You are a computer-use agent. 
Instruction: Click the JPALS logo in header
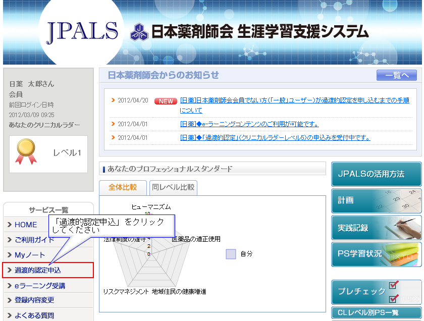tap(82, 32)
